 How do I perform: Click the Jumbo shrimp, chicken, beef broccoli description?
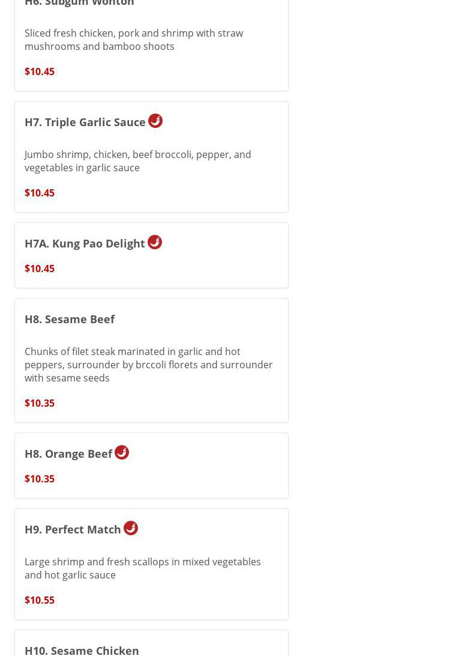click(138, 161)
